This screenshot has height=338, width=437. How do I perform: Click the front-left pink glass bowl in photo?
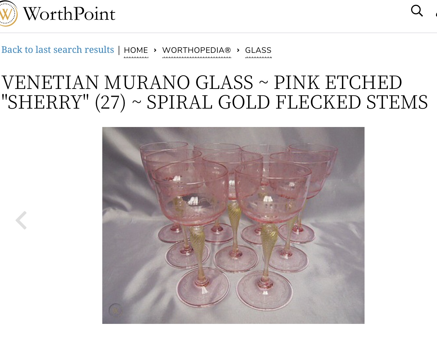[190, 190]
